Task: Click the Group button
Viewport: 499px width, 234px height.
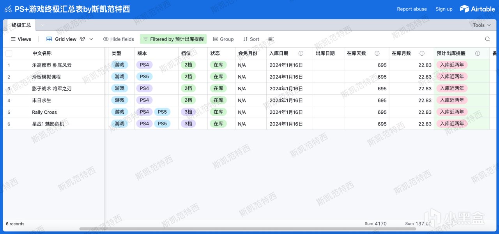Action: point(223,39)
